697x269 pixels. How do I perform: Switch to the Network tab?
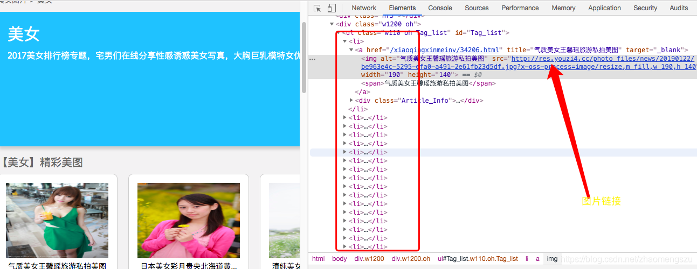pyautogui.click(x=364, y=8)
